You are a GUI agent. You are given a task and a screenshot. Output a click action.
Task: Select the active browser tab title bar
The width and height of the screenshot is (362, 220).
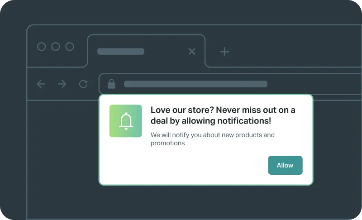[121, 51]
